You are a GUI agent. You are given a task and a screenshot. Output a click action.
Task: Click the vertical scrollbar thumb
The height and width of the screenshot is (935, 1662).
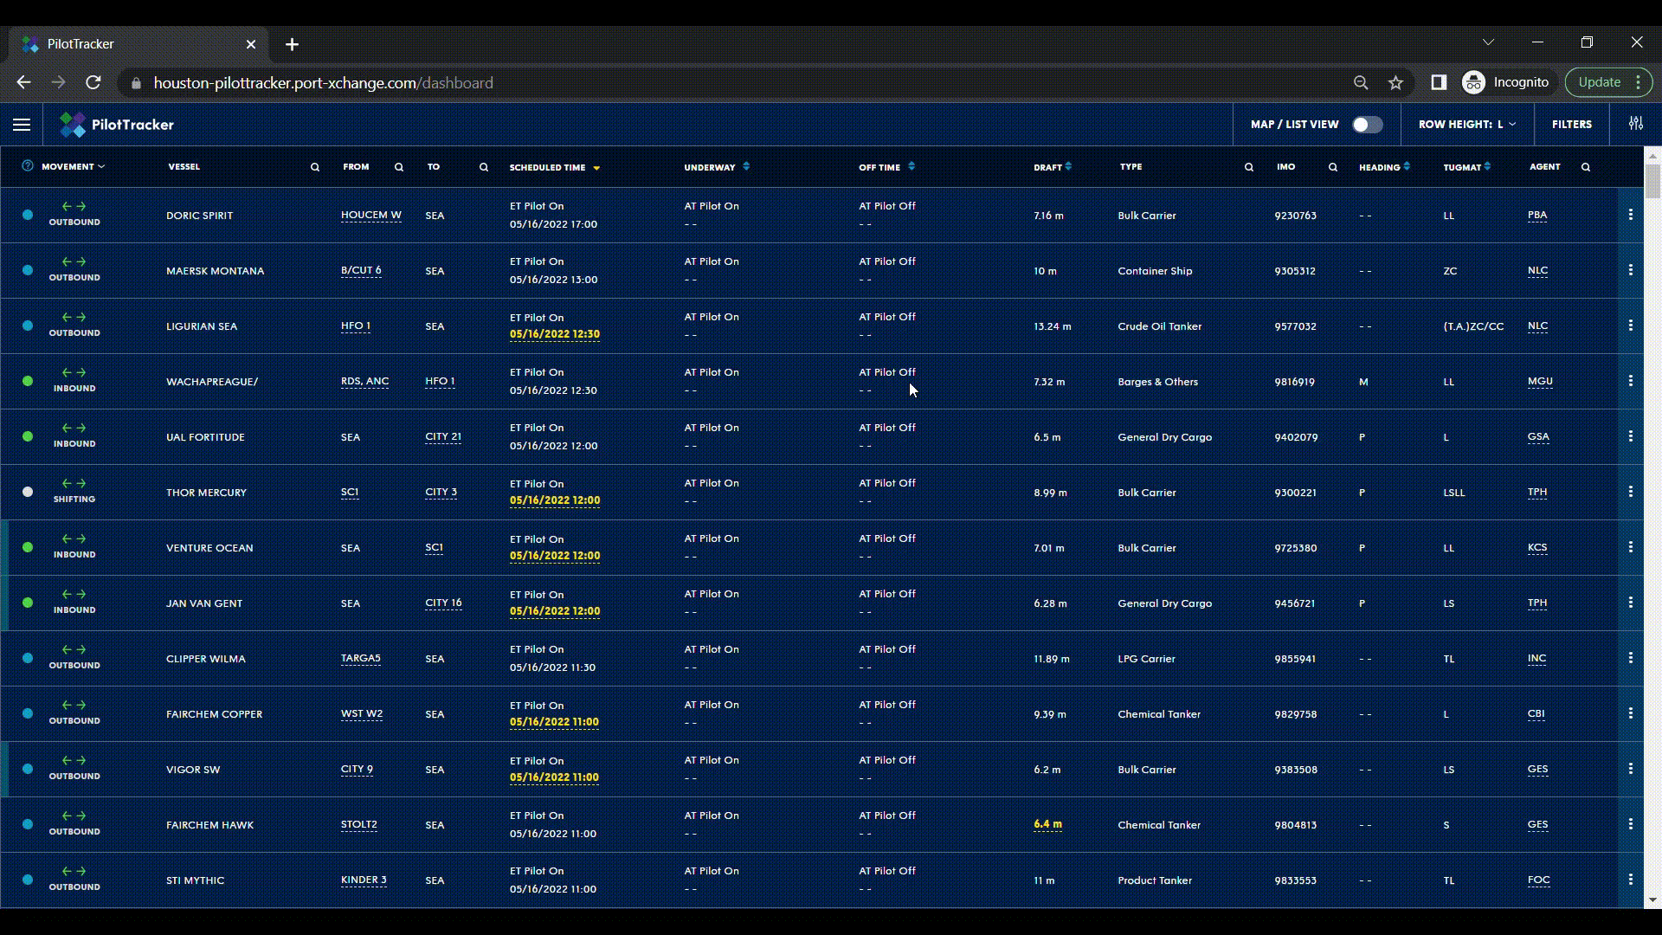click(1652, 181)
